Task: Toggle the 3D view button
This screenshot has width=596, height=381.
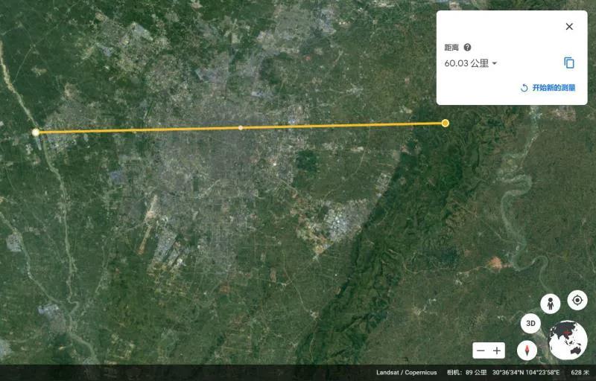Action: click(530, 324)
